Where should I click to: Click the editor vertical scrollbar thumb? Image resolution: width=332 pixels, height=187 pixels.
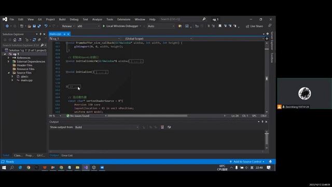coord(267,78)
